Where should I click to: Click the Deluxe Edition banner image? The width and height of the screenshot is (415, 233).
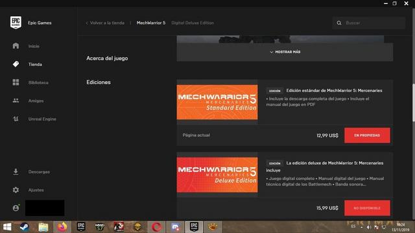coord(217,175)
